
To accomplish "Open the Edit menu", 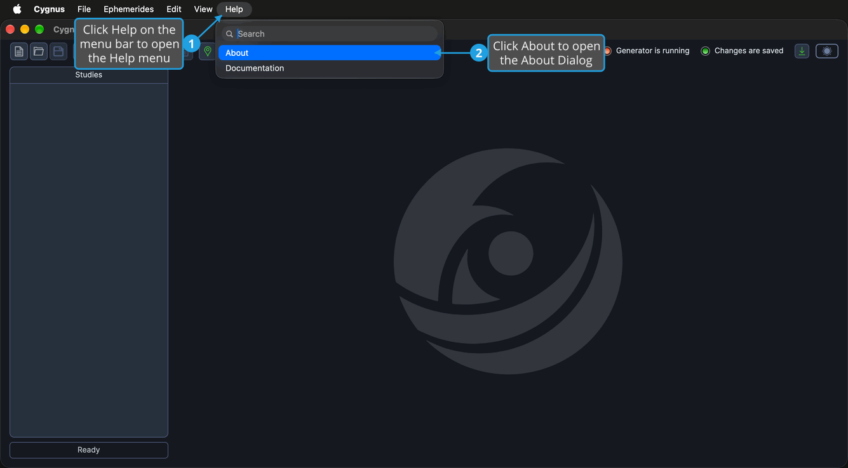I will point(174,9).
